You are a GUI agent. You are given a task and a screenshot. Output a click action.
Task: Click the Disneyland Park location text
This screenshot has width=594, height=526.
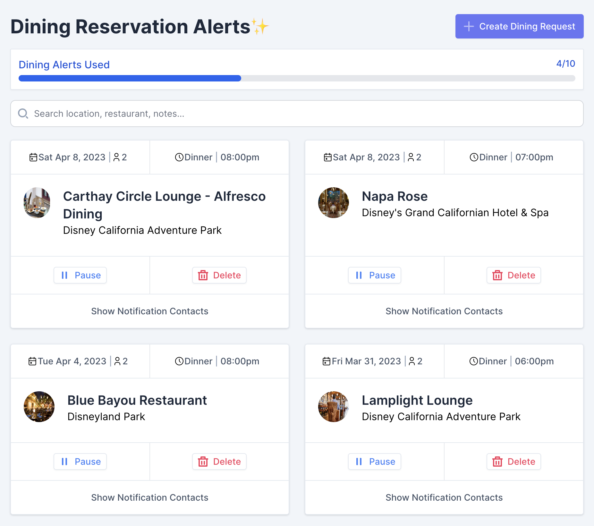106,417
